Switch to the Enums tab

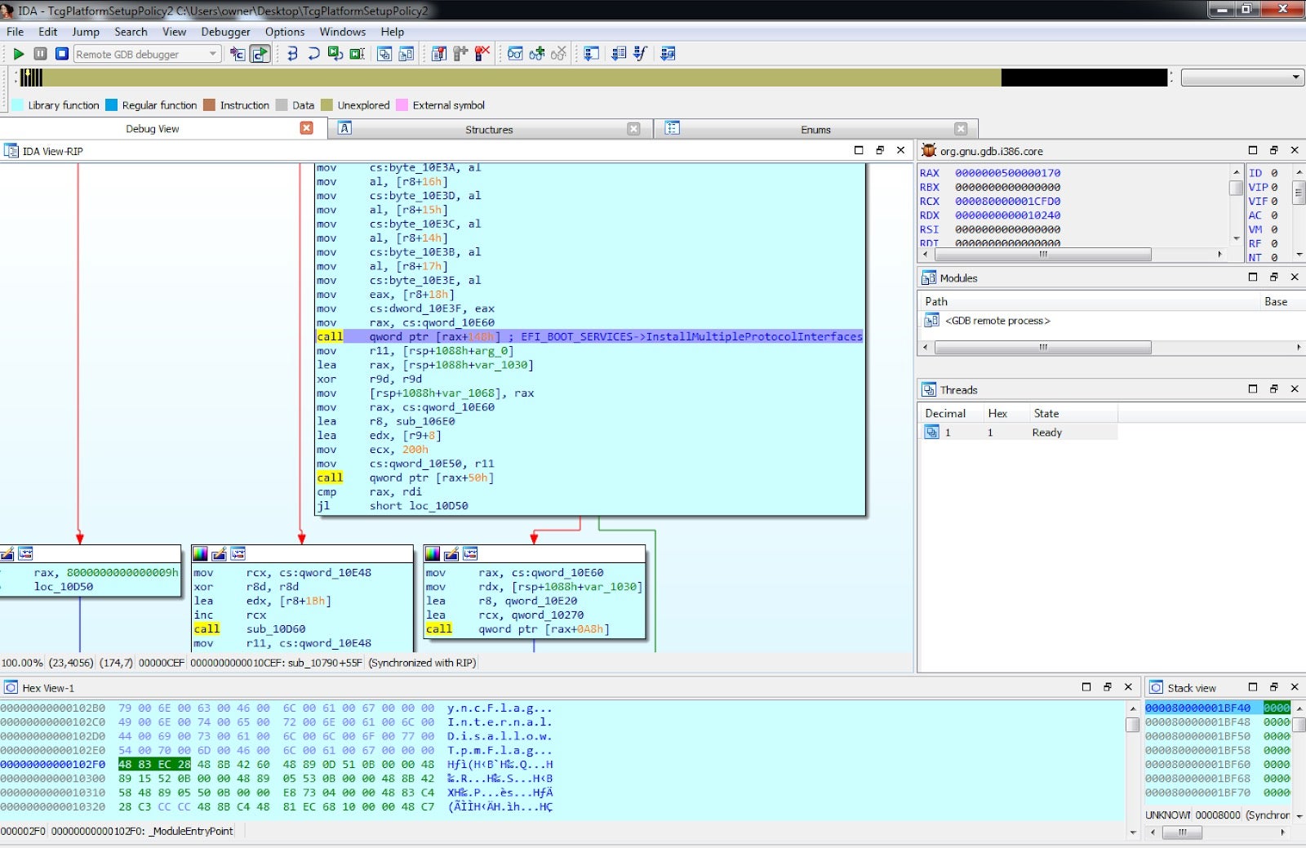click(815, 130)
